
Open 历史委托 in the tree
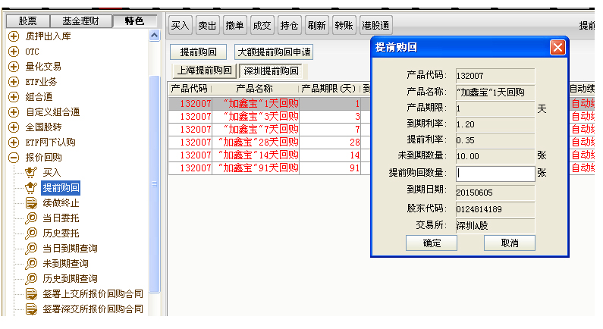[61, 233]
